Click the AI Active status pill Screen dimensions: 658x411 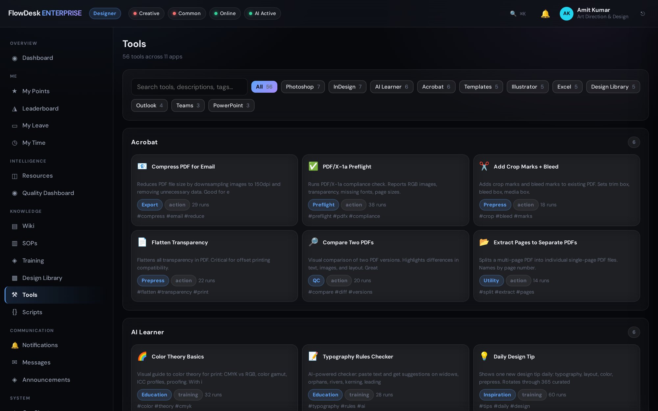[262, 13]
